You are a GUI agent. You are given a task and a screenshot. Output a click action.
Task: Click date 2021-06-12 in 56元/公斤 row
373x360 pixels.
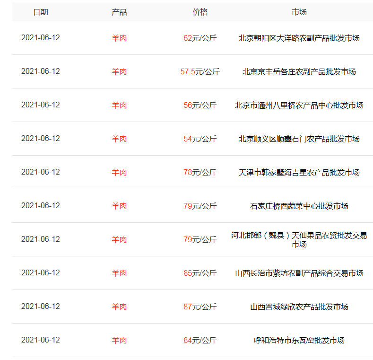coord(41,105)
